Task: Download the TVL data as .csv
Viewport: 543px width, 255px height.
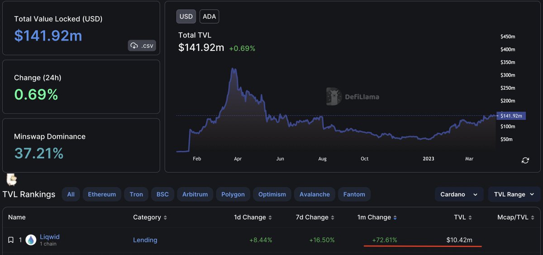Action: pyautogui.click(x=142, y=45)
